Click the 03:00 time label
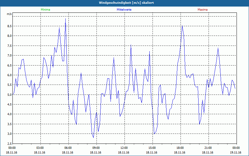Screen dimensions: 249x156 [x=41, y=148]
